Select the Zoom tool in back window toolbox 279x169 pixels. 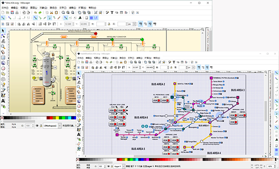(x=3, y=47)
